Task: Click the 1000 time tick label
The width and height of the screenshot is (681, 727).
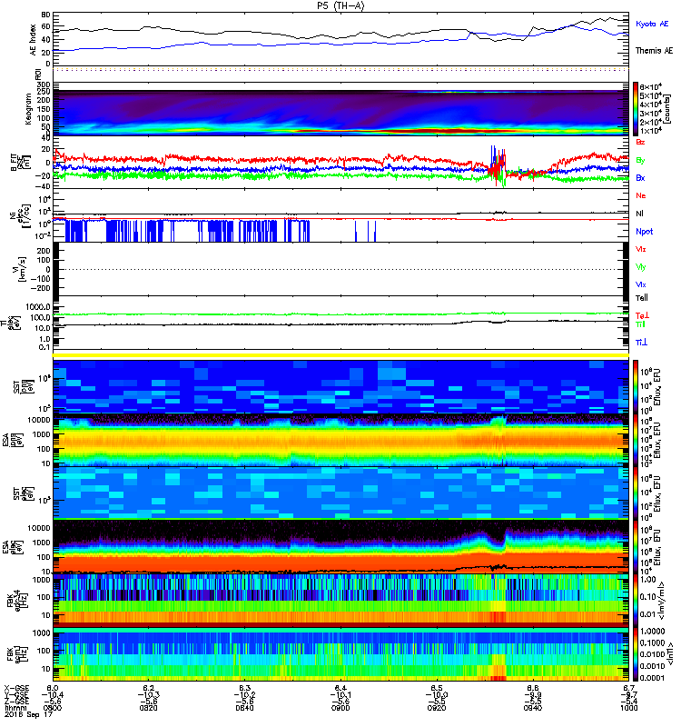Action: point(628,708)
